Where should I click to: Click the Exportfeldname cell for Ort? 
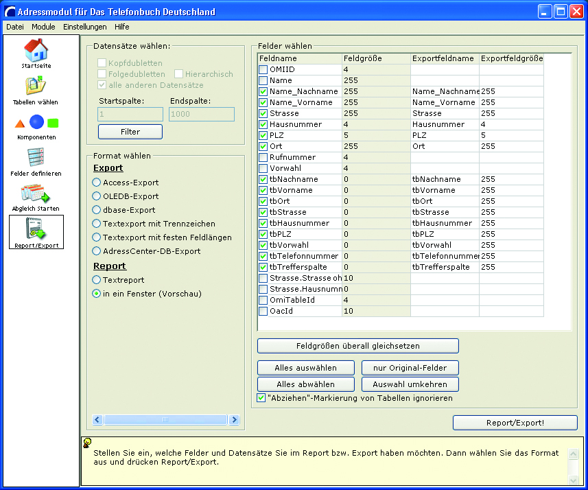[x=445, y=146]
